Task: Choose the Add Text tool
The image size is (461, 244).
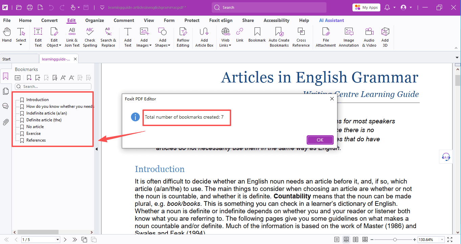Action: coord(128,37)
